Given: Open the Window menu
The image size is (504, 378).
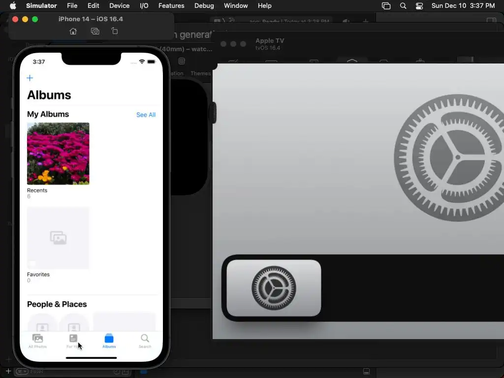Looking at the screenshot, I should (x=236, y=6).
